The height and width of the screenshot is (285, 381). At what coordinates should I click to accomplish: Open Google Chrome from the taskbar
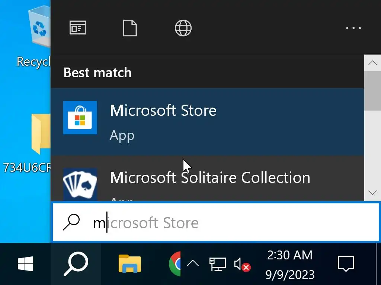[175, 264]
